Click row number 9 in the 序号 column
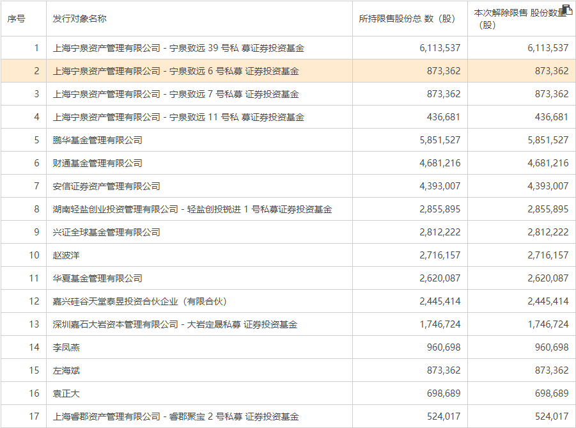Screen dimensions: 576x428 click(x=36, y=232)
